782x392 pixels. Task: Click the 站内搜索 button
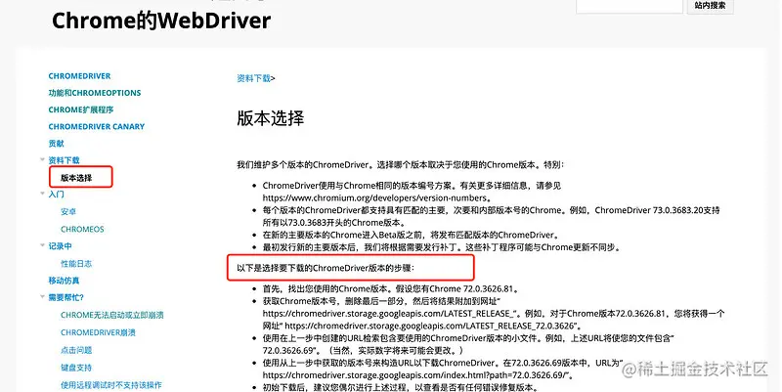coord(711,6)
